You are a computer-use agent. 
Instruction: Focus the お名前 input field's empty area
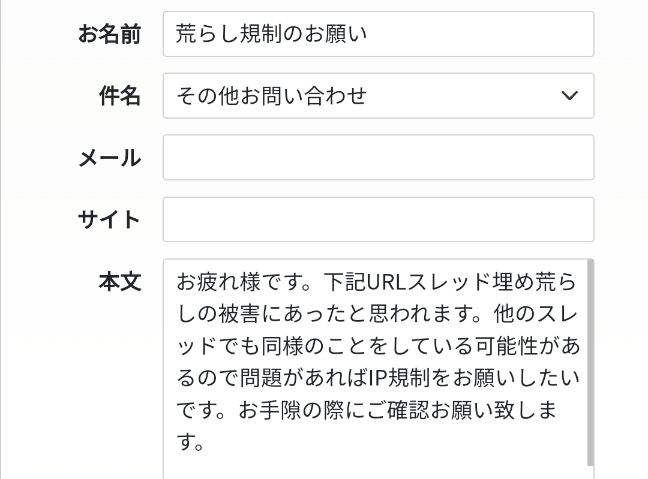pyautogui.click(x=480, y=34)
